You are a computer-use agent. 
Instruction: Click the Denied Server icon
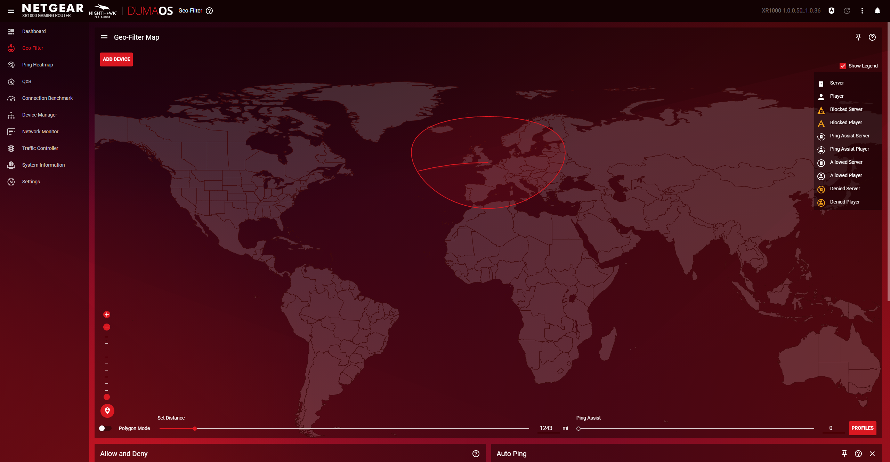pos(820,189)
